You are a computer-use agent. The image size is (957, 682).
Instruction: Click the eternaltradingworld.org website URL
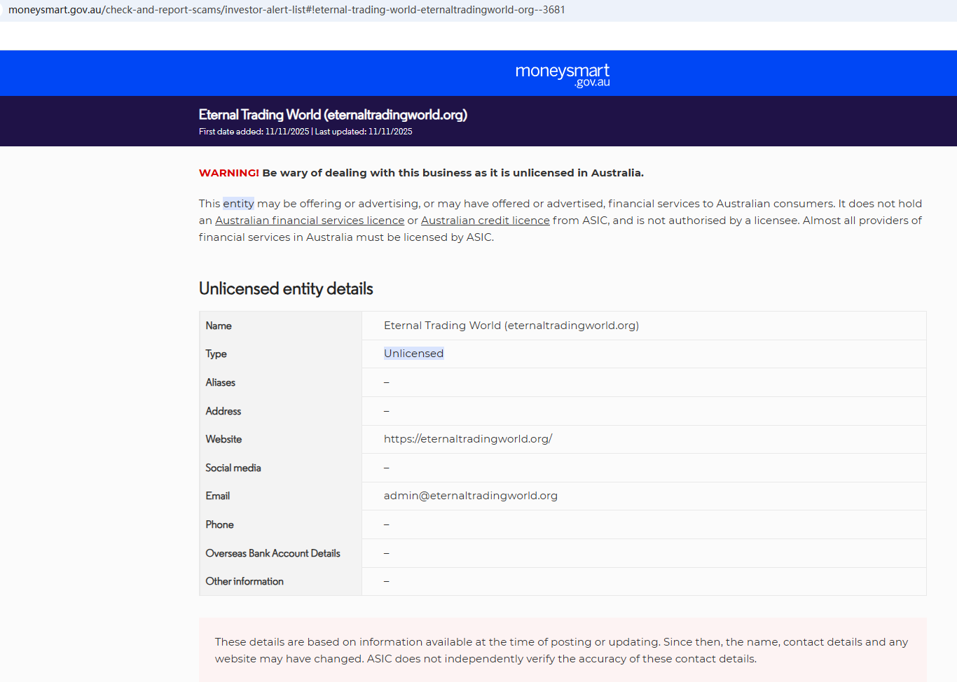(x=468, y=439)
